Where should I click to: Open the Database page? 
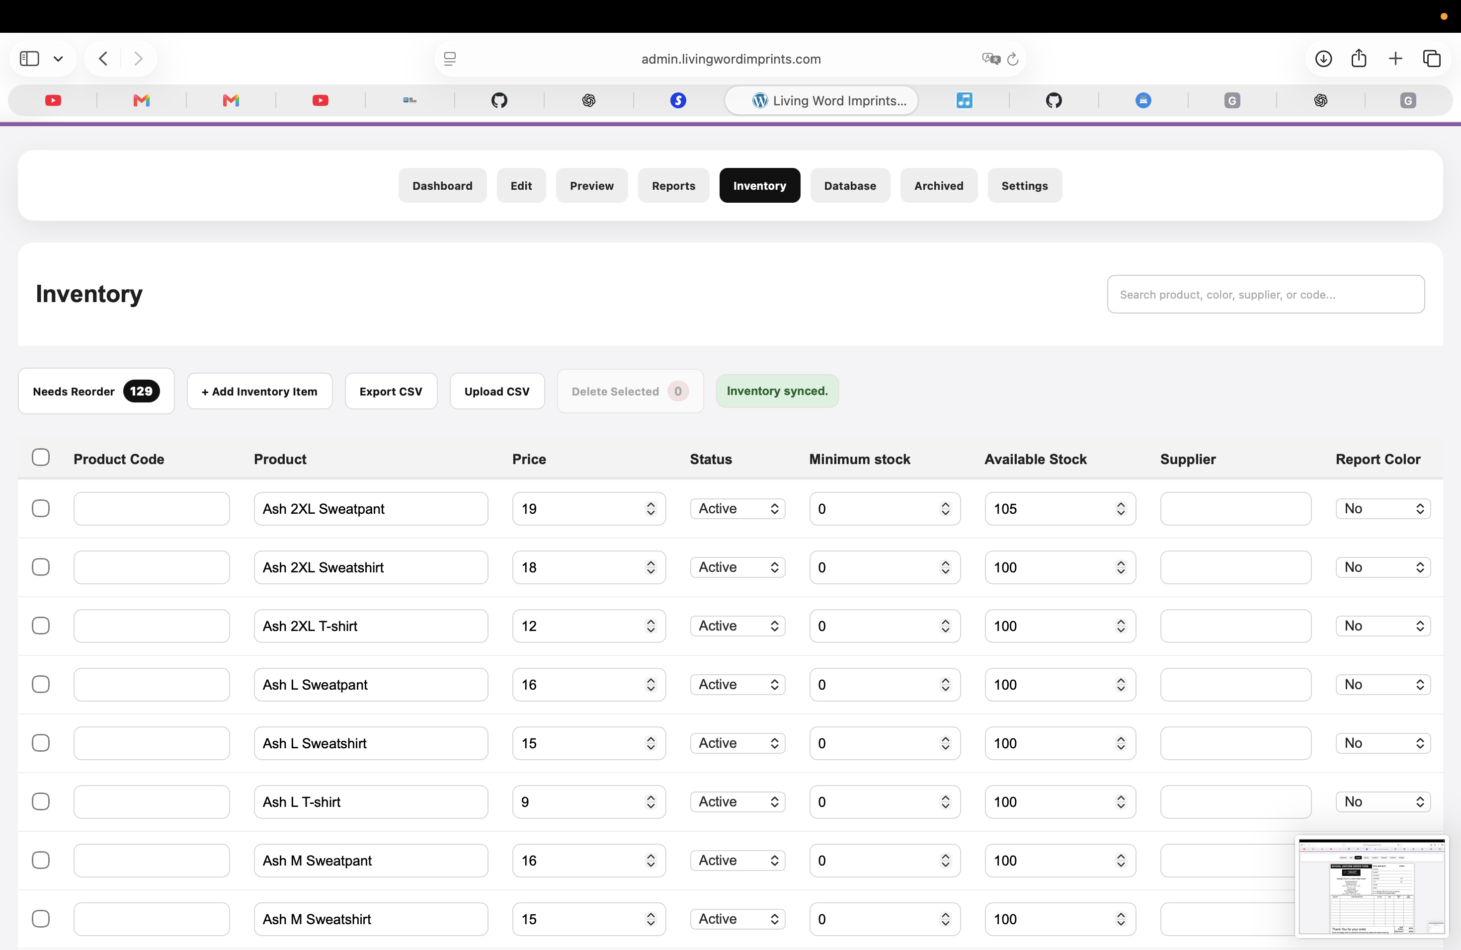(850, 185)
